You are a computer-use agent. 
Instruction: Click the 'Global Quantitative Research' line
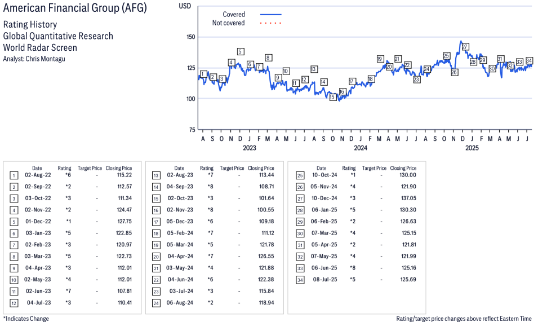[58, 36]
